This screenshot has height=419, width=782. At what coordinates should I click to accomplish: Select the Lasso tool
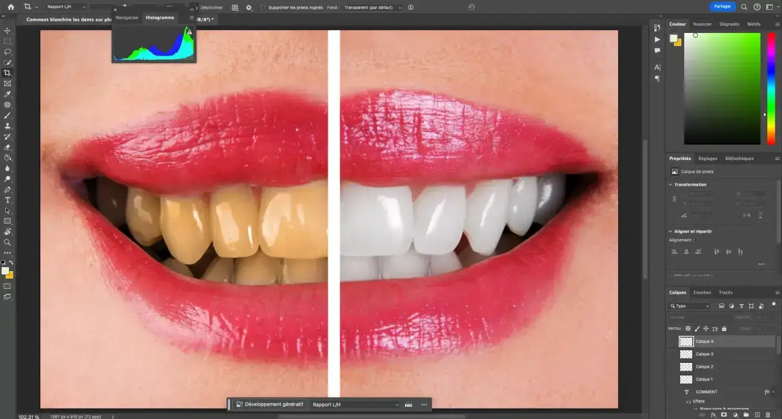[7, 52]
